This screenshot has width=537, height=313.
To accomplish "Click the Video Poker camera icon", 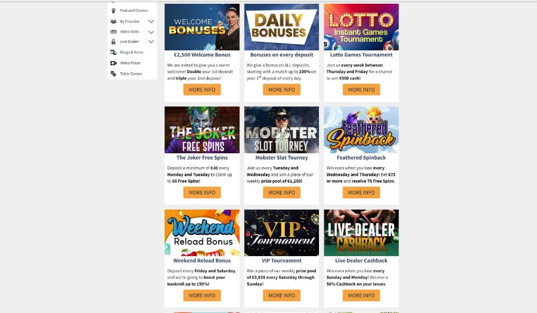I will point(113,63).
